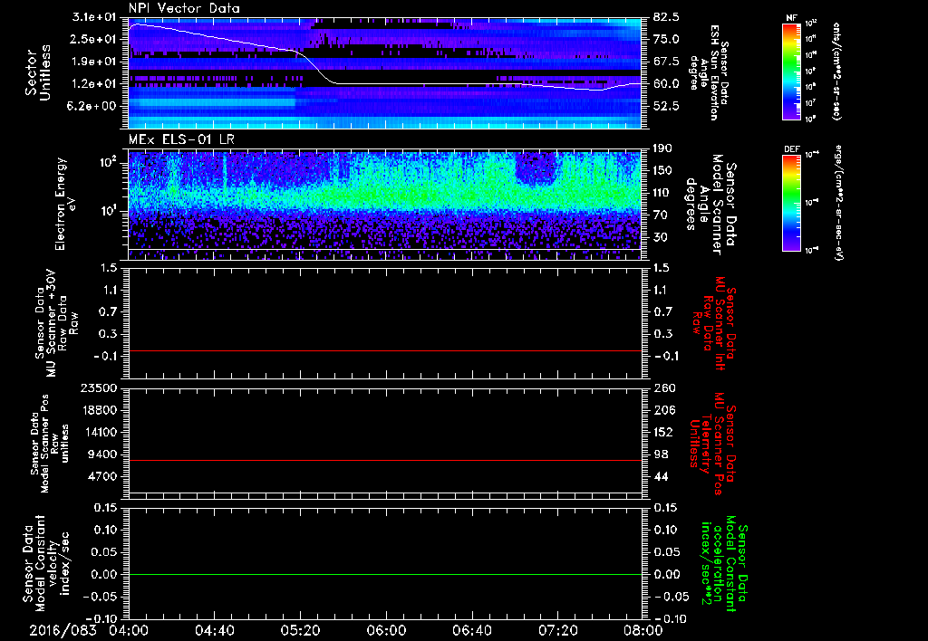Click the 06:00 time tick label
This screenshot has height=641, width=928.
pyautogui.click(x=386, y=630)
